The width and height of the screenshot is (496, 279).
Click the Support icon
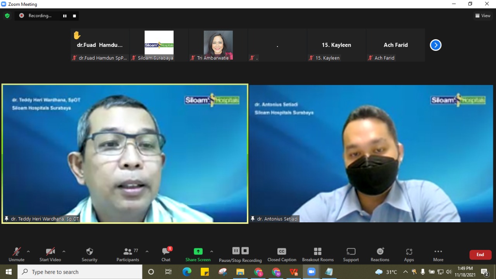[351, 254]
